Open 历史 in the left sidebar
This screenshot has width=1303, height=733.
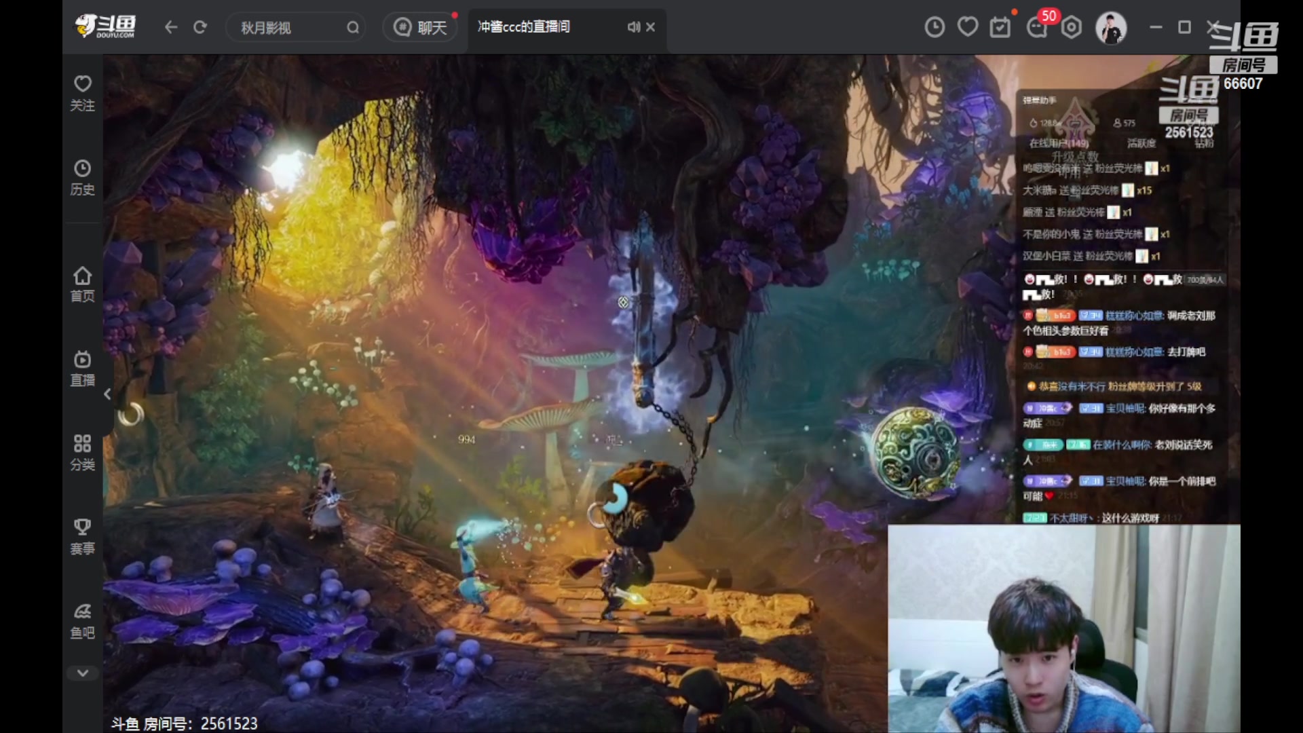(83, 178)
